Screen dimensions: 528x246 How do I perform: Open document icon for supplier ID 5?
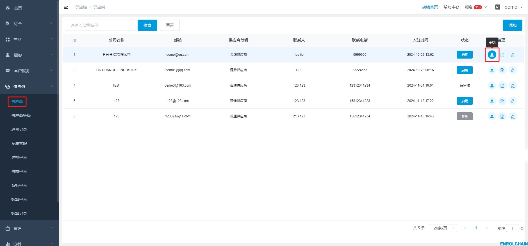point(502,101)
